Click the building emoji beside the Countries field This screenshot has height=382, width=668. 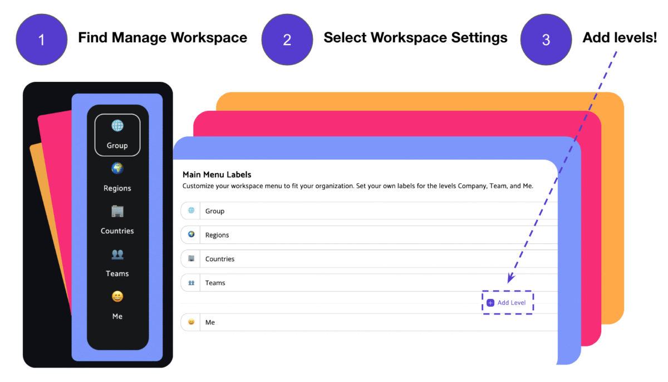[x=191, y=259]
